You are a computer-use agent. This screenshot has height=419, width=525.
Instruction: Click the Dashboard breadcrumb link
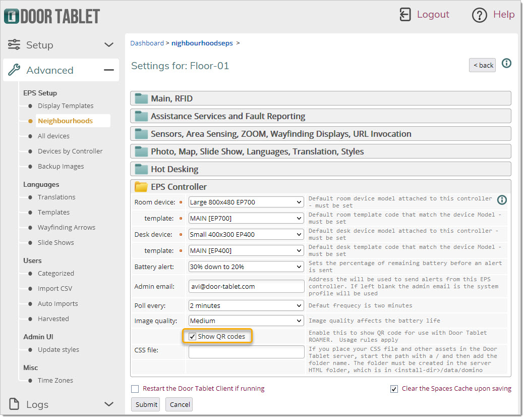coord(147,43)
